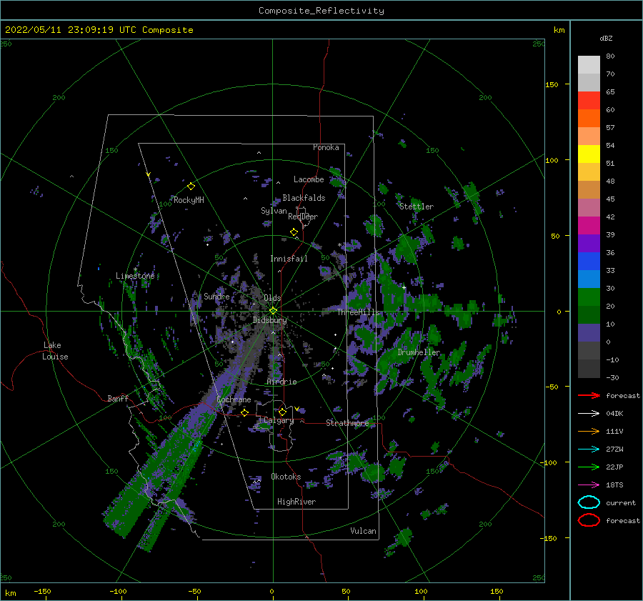Click the Blackfalds label on map
Screen dimensions: 643x601
point(304,198)
